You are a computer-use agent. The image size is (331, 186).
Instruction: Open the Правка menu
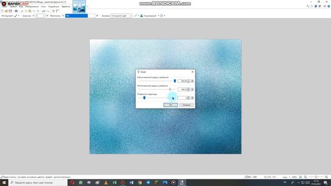pos(13,7)
